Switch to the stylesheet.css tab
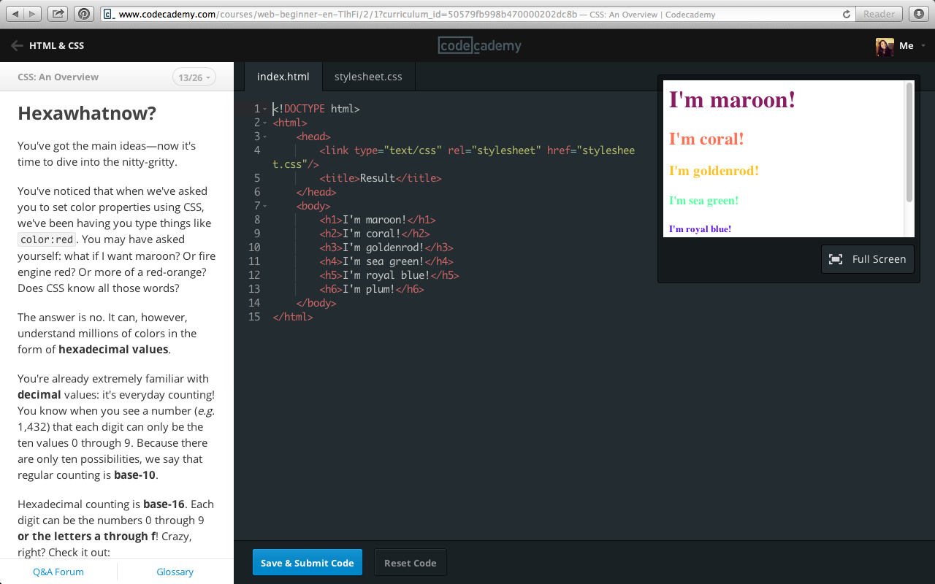This screenshot has width=935, height=584. tap(367, 76)
